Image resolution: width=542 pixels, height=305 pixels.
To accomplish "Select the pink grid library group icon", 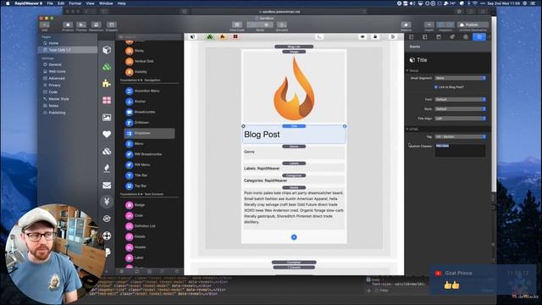I will (107, 100).
